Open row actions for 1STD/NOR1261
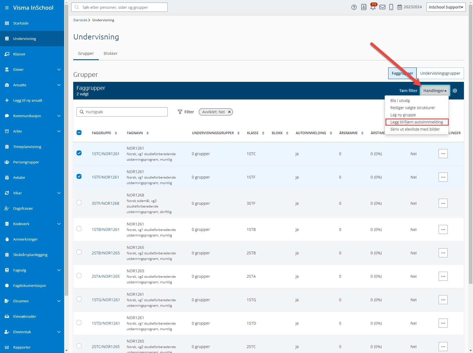Image resolution: width=473 pixels, height=353 pixels. pyautogui.click(x=443, y=323)
